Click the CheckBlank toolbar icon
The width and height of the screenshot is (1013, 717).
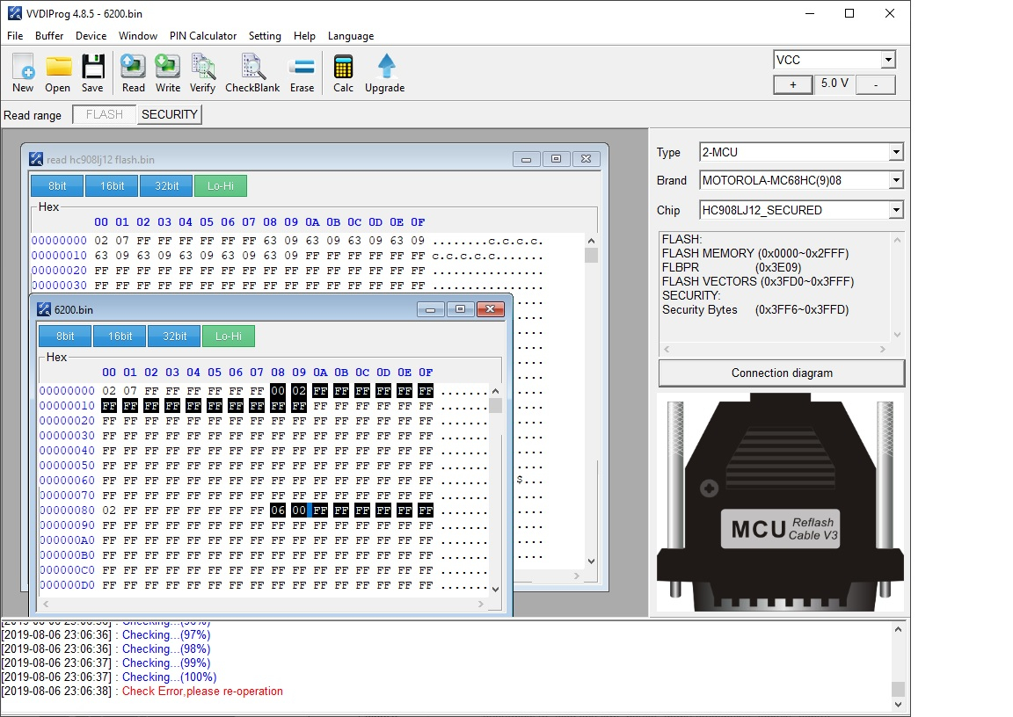coord(252,68)
